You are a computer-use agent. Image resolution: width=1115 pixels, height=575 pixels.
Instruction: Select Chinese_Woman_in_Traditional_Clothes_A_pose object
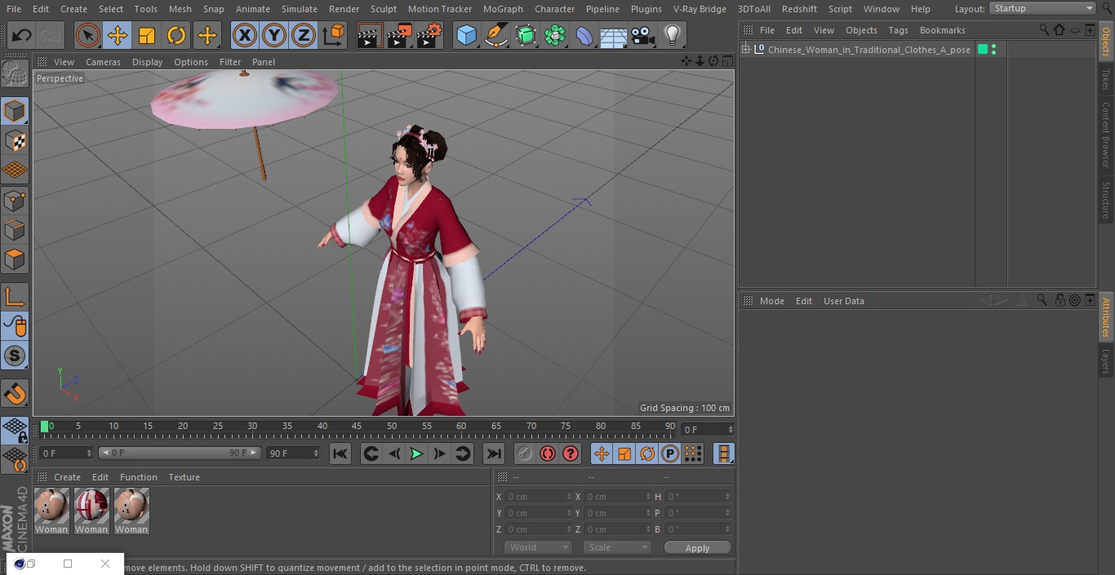click(x=869, y=50)
